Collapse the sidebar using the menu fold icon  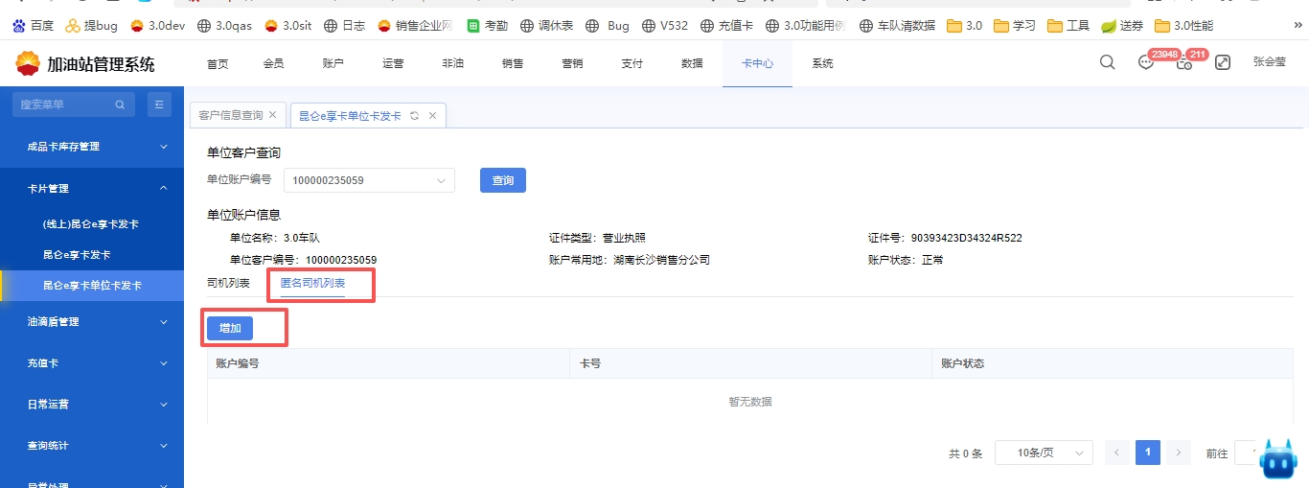tap(159, 105)
